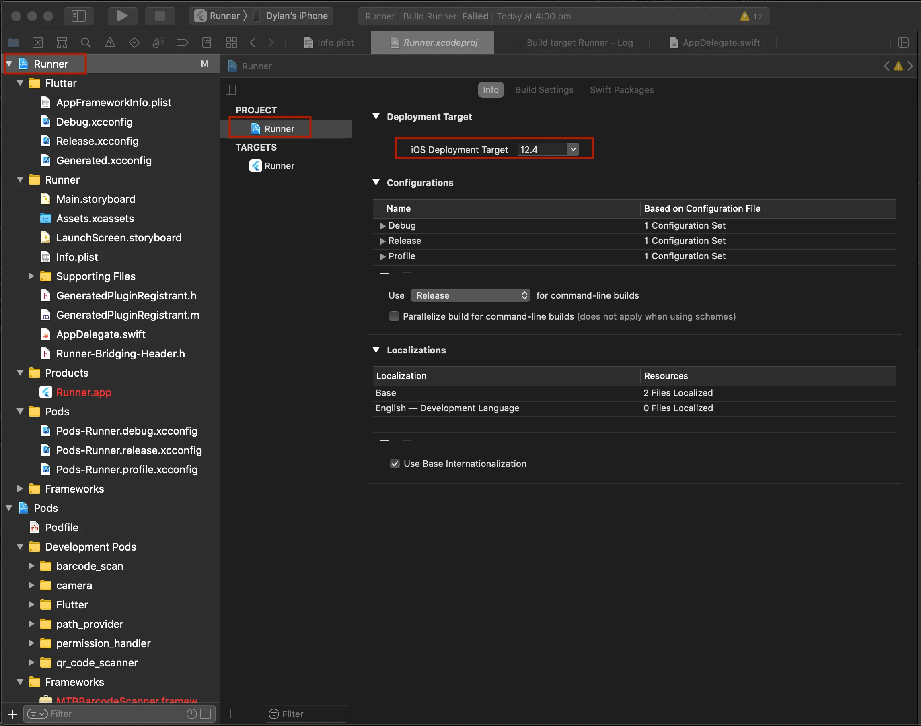This screenshot has height=726, width=921.
Task: Open the Report navigator icon
Action: pyautogui.click(x=206, y=43)
